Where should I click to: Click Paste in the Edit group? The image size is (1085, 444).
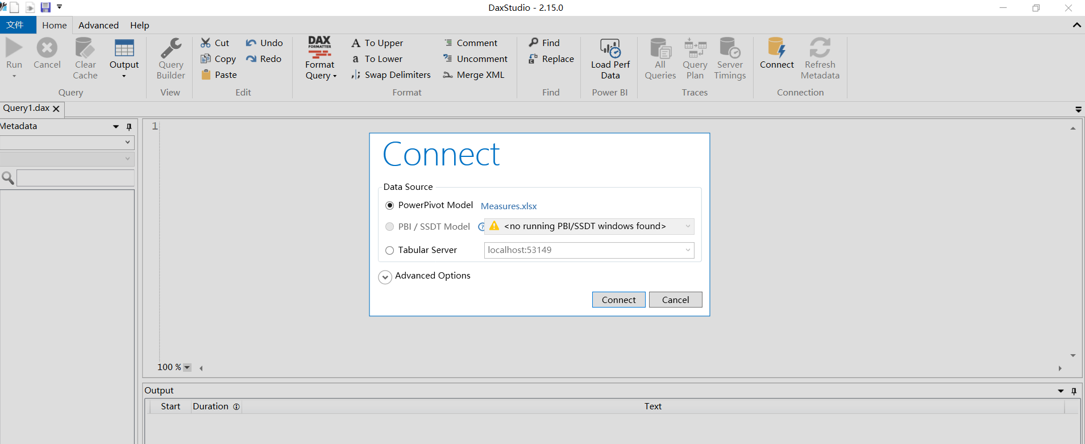coord(219,74)
